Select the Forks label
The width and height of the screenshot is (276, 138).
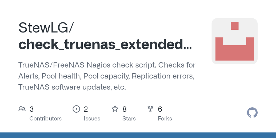[x=165, y=119]
